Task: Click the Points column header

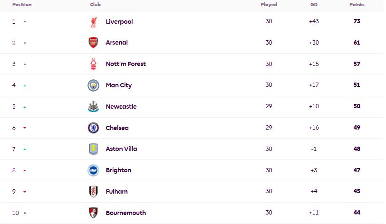Action: (357, 5)
